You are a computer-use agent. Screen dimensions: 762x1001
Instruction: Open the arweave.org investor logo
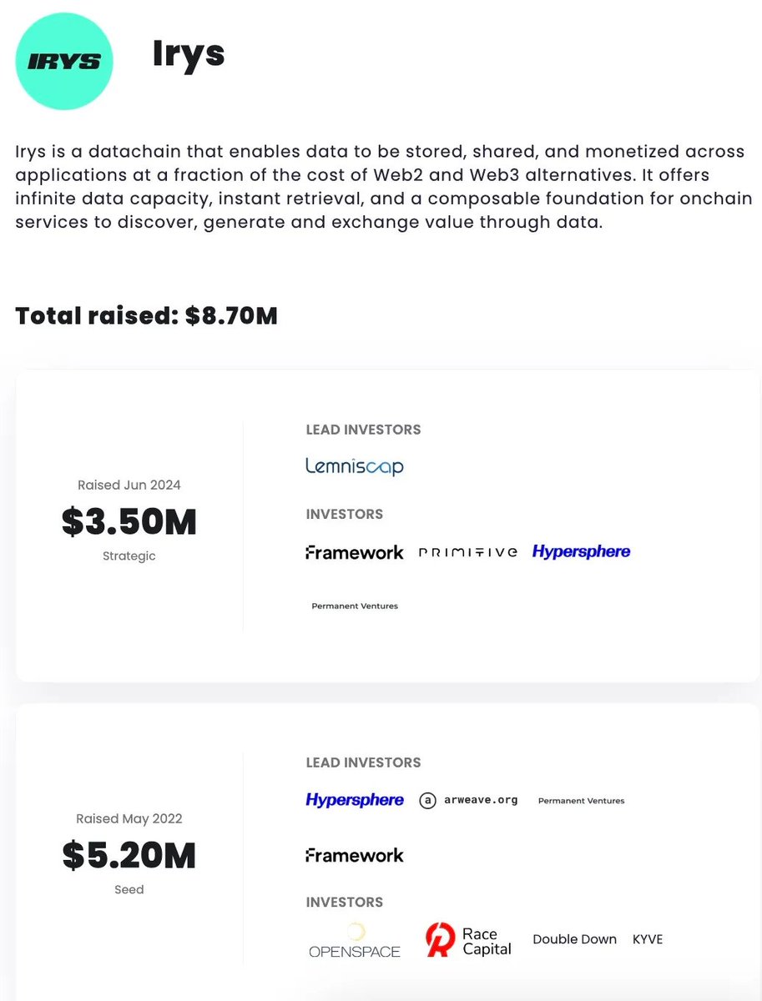(x=468, y=800)
